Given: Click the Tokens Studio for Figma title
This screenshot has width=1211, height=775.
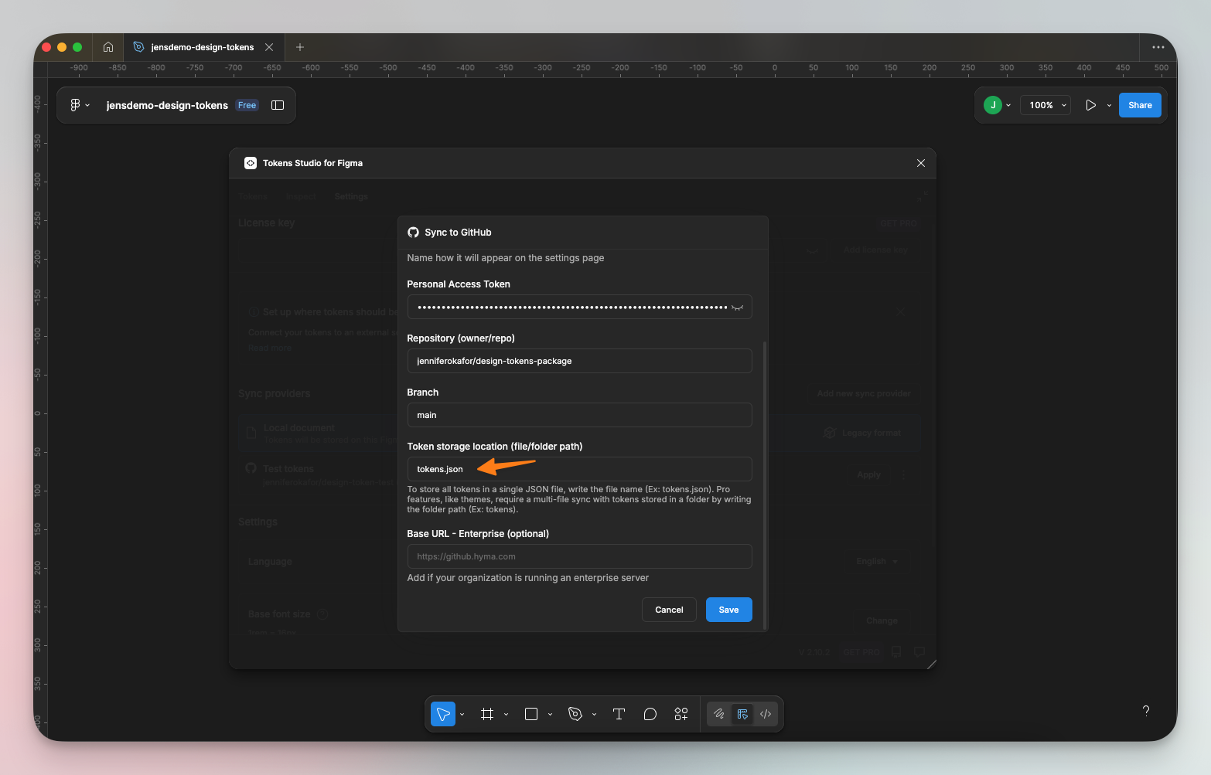Looking at the screenshot, I should point(312,163).
